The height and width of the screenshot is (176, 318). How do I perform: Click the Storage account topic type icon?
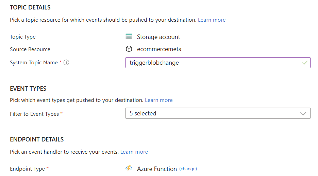tap(129, 37)
